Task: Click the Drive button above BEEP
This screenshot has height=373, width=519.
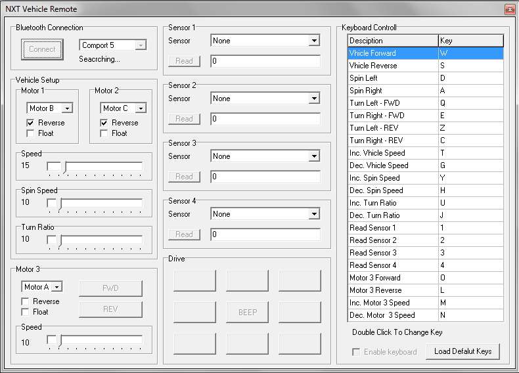Action: 247,280
